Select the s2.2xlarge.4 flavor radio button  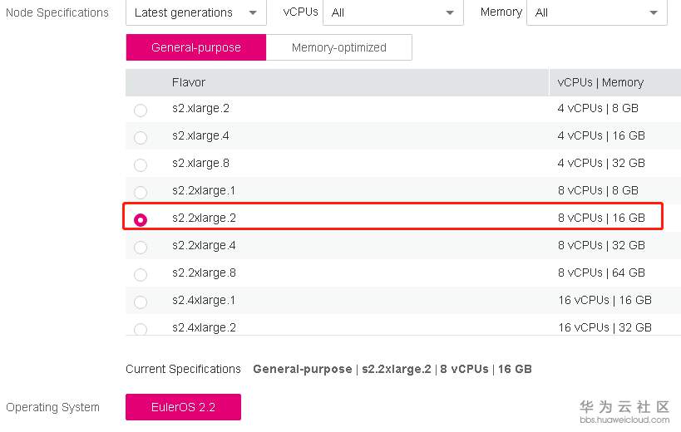(x=140, y=248)
